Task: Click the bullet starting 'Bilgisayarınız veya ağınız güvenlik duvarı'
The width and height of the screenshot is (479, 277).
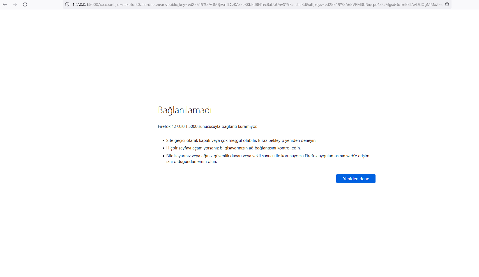Action: [x=268, y=159]
